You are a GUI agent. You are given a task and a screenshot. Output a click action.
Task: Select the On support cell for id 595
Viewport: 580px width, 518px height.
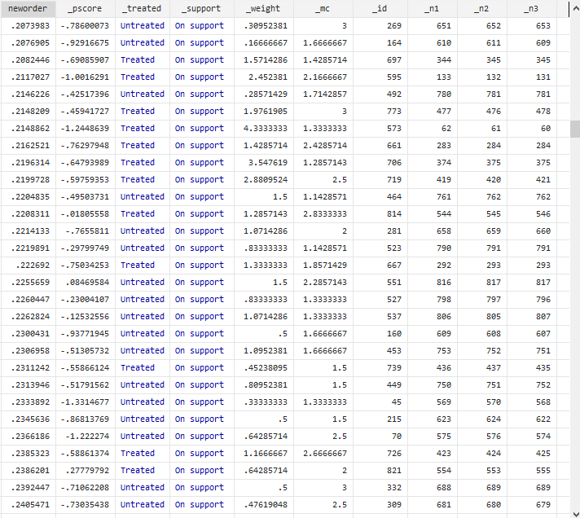pyautogui.click(x=202, y=77)
